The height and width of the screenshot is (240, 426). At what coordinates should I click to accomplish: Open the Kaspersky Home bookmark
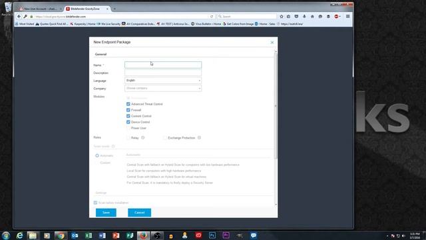(x=83, y=24)
